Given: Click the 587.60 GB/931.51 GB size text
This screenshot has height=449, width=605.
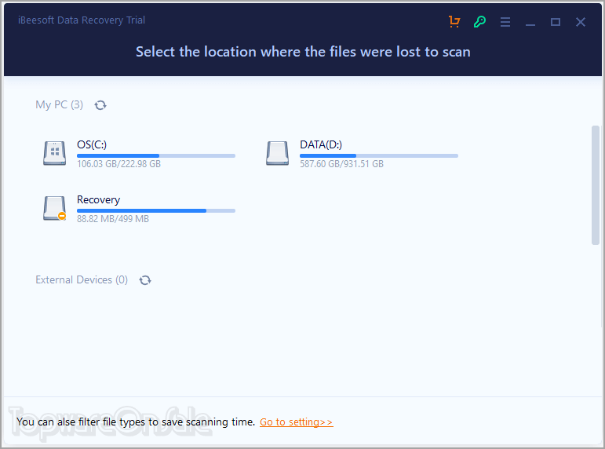Looking at the screenshot, I should [342, 164].
